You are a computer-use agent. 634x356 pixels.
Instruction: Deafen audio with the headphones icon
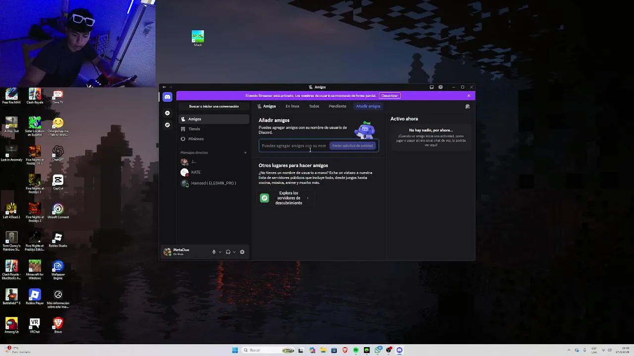228,252
